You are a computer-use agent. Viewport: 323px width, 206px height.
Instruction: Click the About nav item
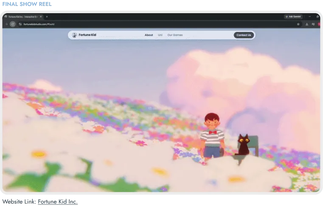pyautogui.click(x=149, y=35)
